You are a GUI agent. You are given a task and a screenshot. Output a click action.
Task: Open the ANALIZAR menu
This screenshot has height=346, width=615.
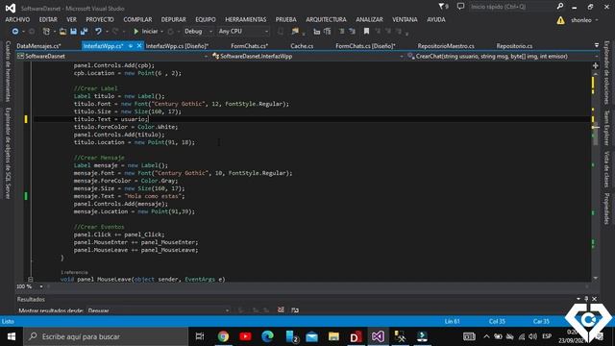[x=369, y=19]
